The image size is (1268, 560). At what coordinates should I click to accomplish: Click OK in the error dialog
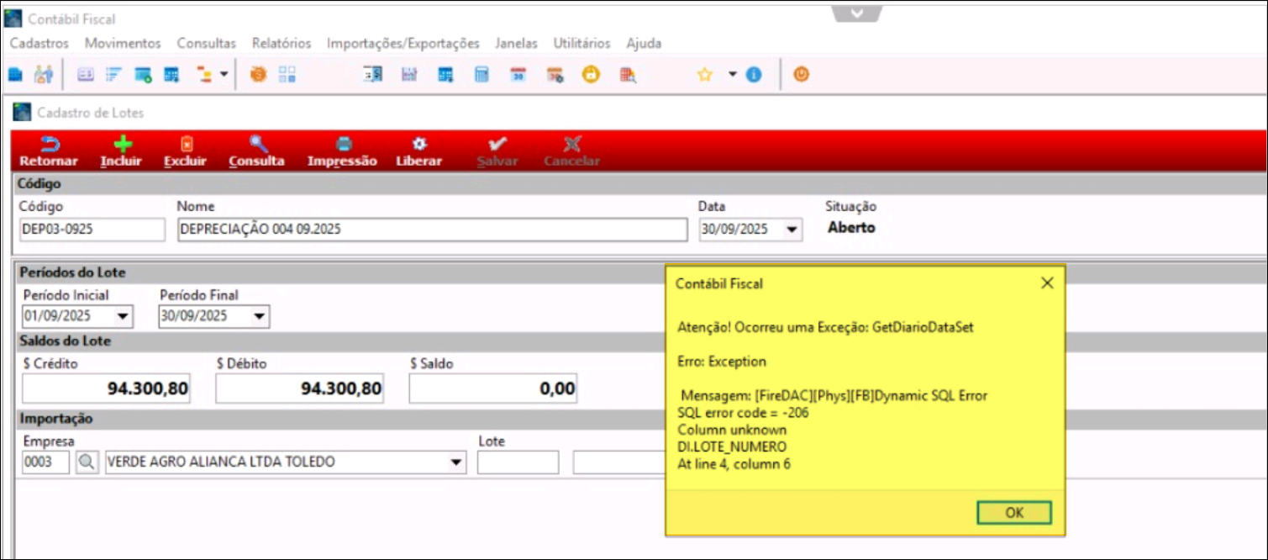[x=1014, y=513]
